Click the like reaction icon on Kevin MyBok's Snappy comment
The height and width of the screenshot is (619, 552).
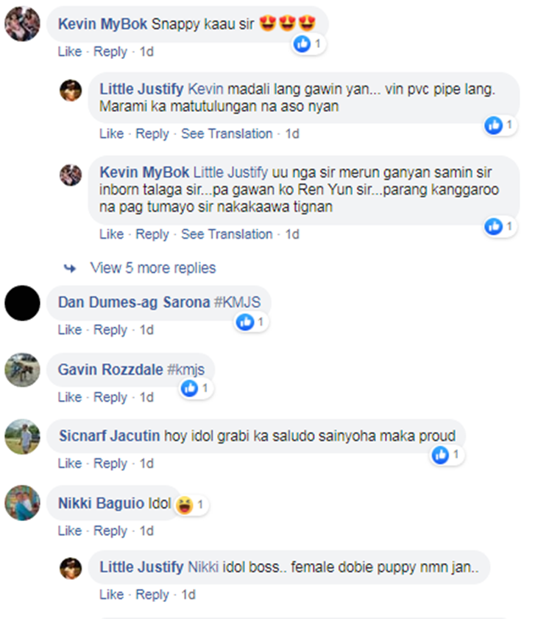coord(302,43)
